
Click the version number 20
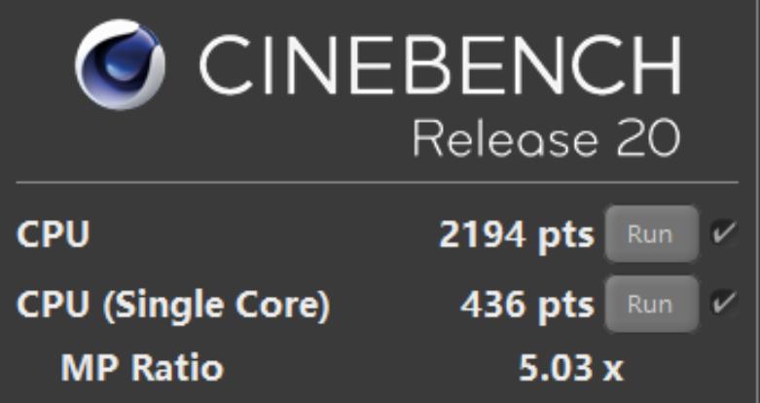[x=646, y=139]
